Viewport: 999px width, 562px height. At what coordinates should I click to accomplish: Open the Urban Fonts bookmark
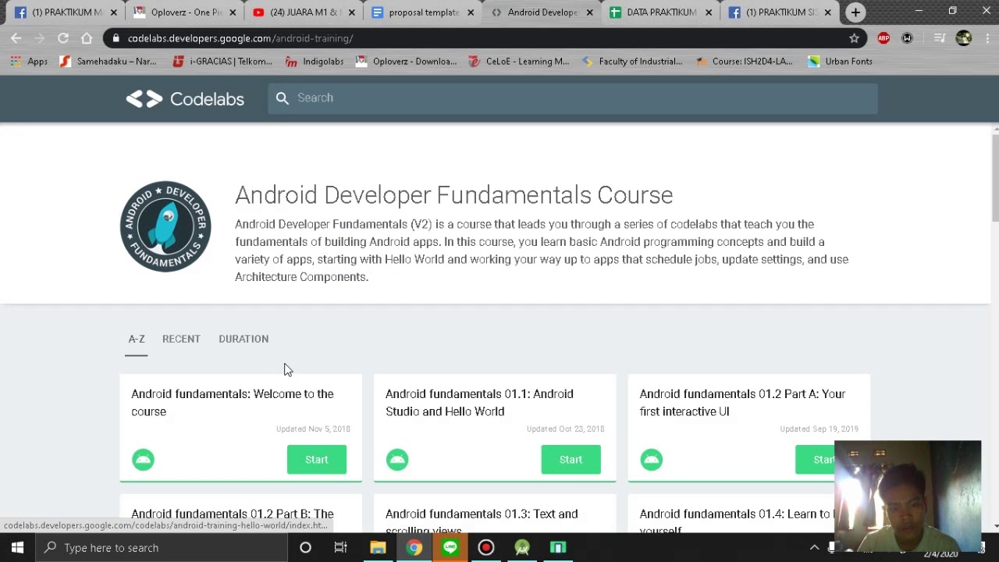pyautogui.click(x=840, y=61)
